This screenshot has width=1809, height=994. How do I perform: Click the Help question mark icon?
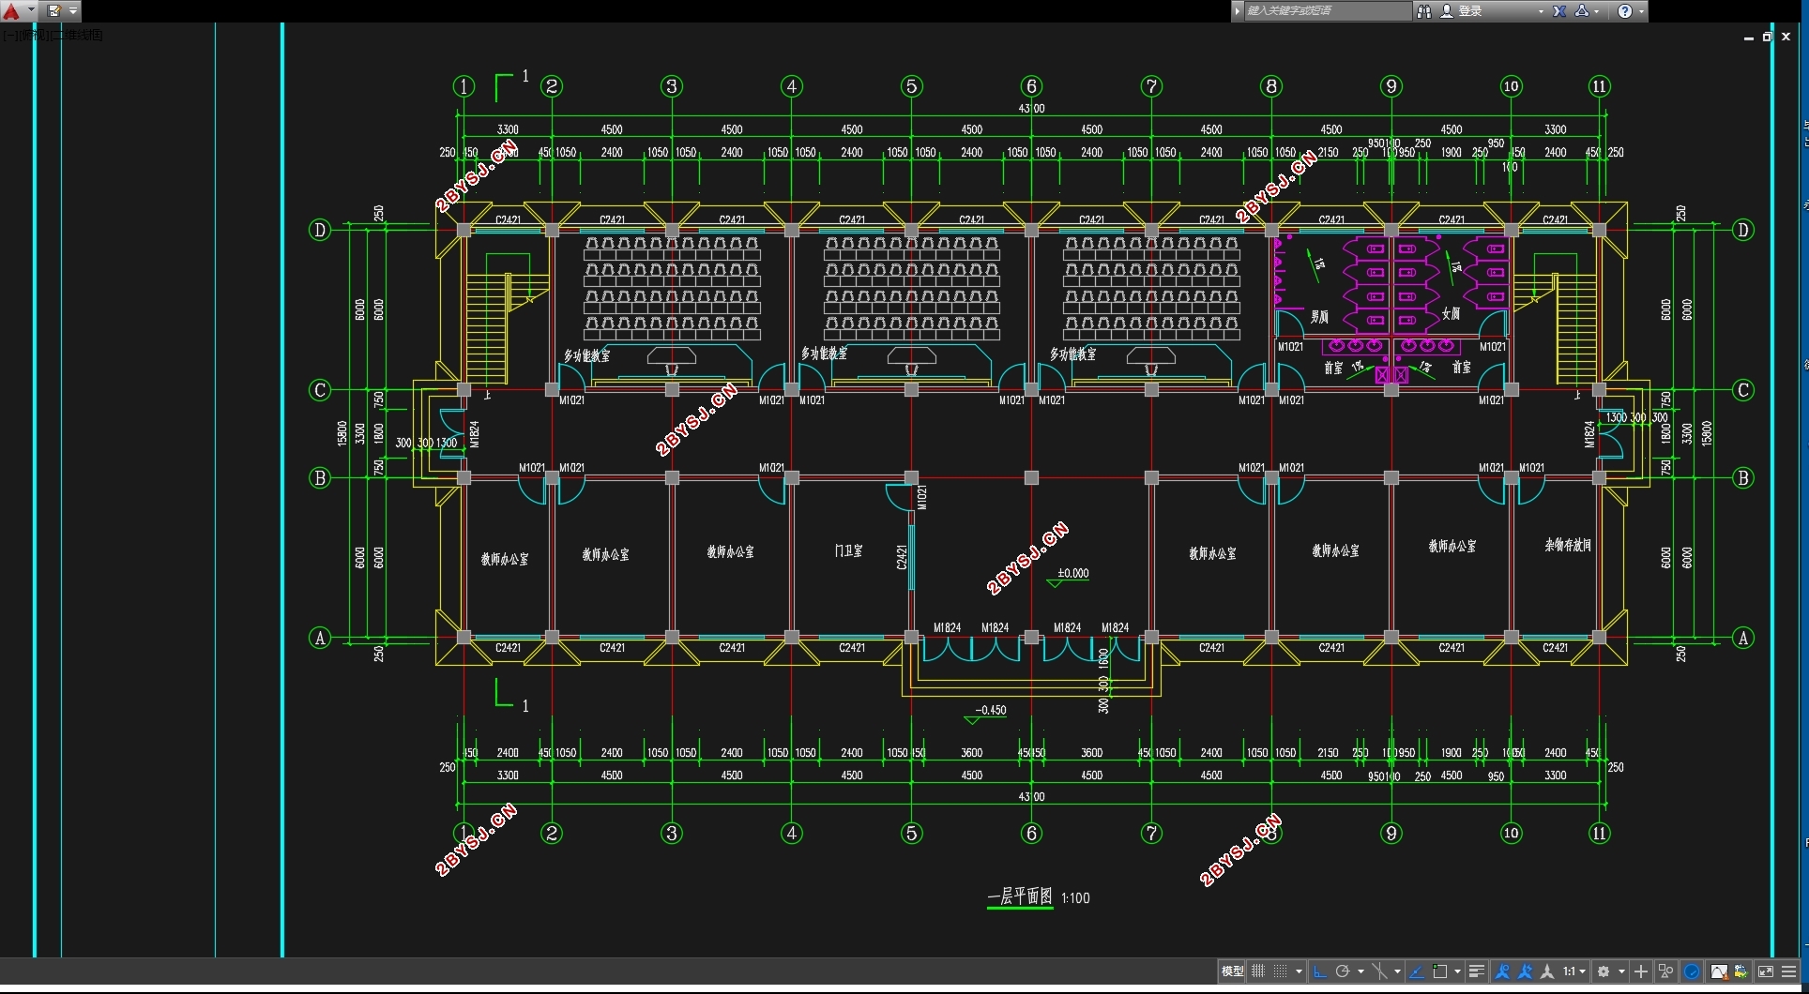1625,11
